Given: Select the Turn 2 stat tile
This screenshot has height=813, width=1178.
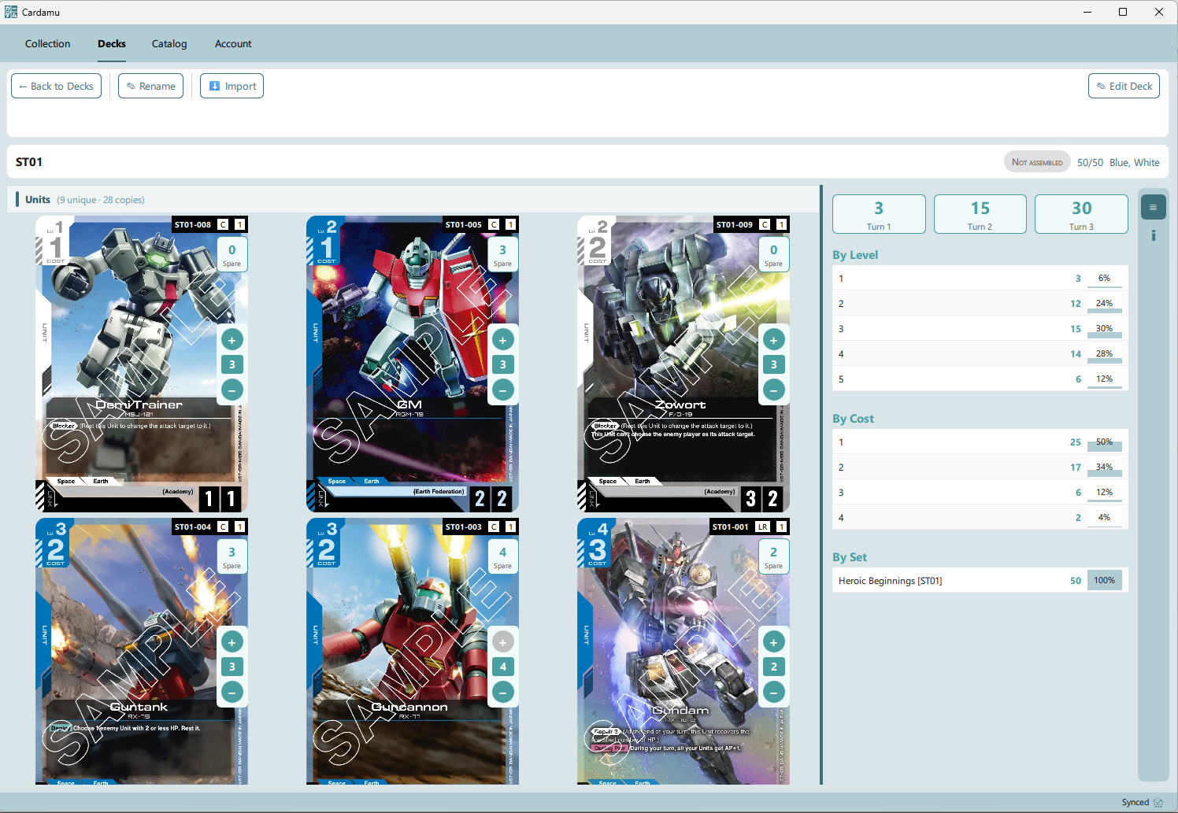Looking at the screenshot, I should [x=980, y=214].
